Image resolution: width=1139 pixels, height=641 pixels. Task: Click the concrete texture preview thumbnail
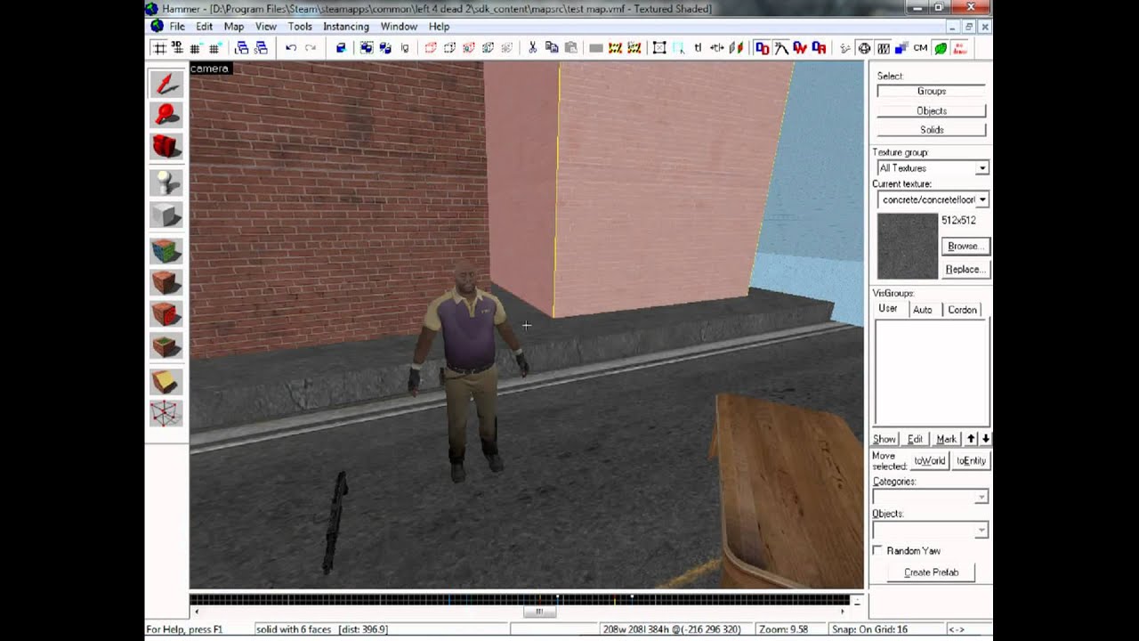(908, 247)
